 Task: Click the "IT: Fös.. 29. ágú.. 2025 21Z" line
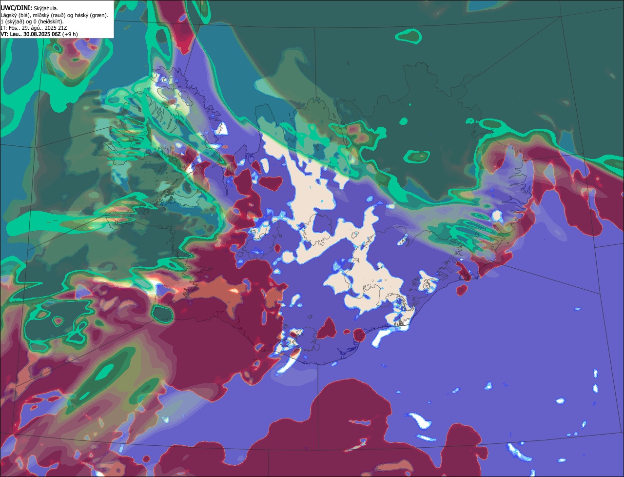(x=34, y=28)
